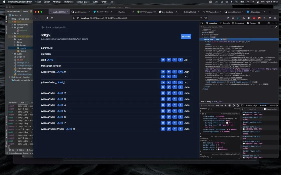The width and height of the screenshot is (281, 175).
Task: Switch to the Console devtools tab
Action: tap(225, 23)
